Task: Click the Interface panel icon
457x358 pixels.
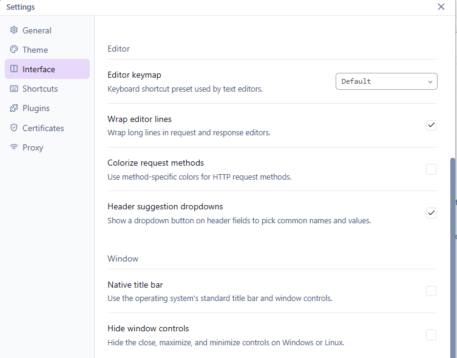Action: coord(14,69)
